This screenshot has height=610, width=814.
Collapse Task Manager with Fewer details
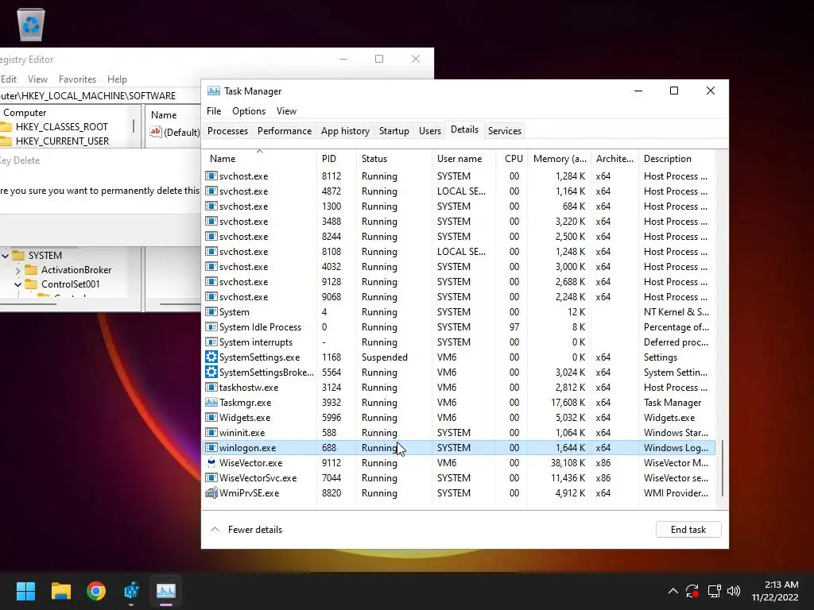click(x=246, y=530)
